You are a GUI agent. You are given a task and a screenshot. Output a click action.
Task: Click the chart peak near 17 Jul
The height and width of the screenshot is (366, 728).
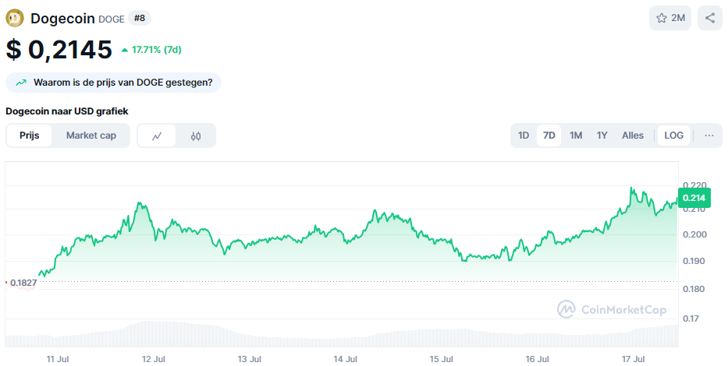tap(631, 188)
